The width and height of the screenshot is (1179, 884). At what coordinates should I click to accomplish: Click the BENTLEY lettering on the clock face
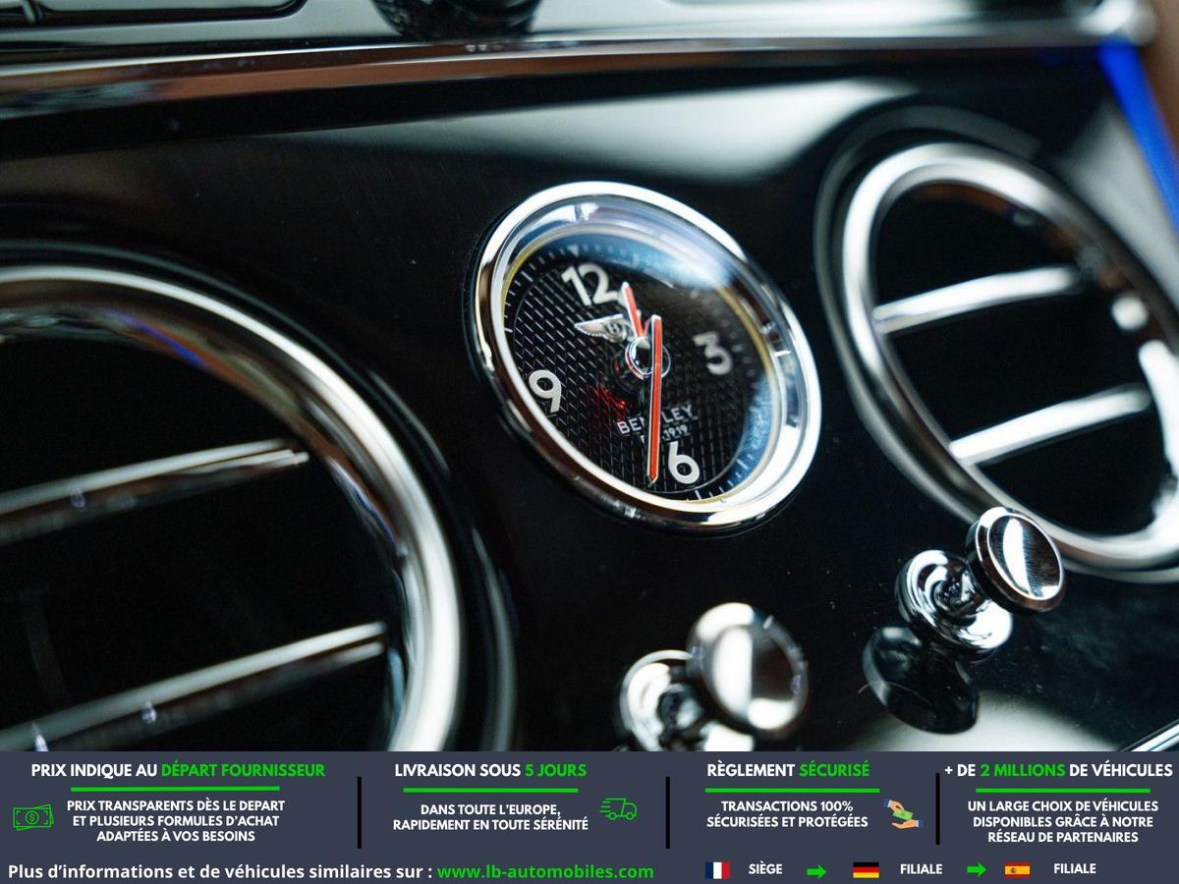[x=655, y=419]
